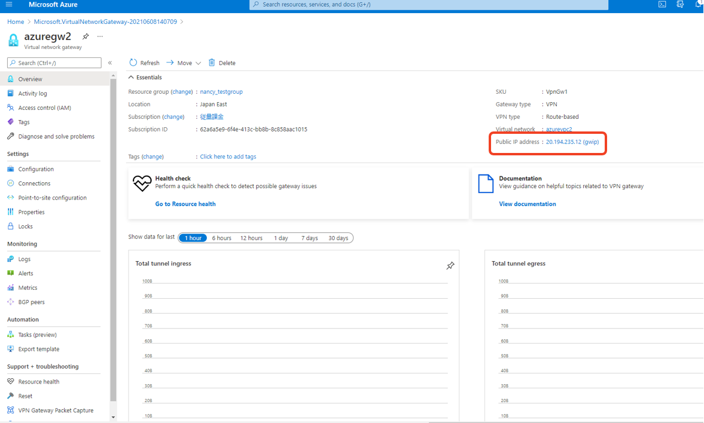View documentation link
704x423 pixels.
pyautogui.click(x=528, y=204)
